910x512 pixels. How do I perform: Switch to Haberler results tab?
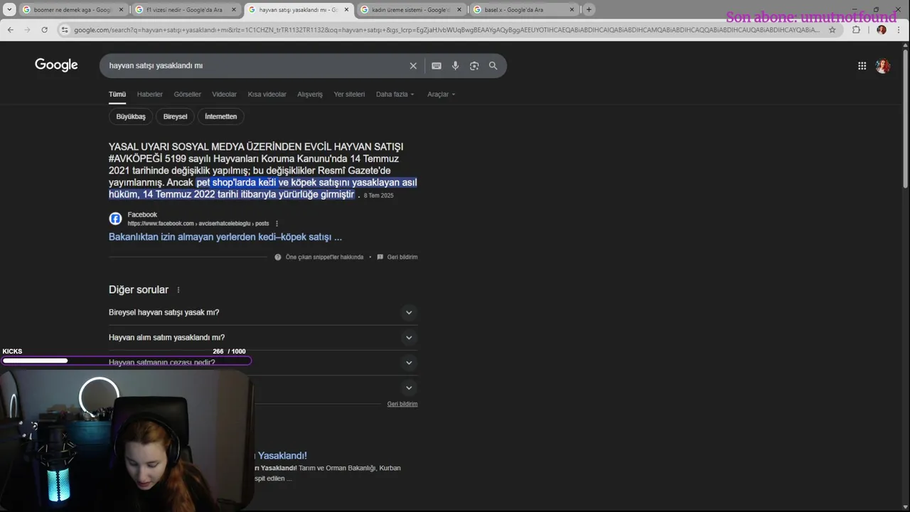click(x=150, y=94)
